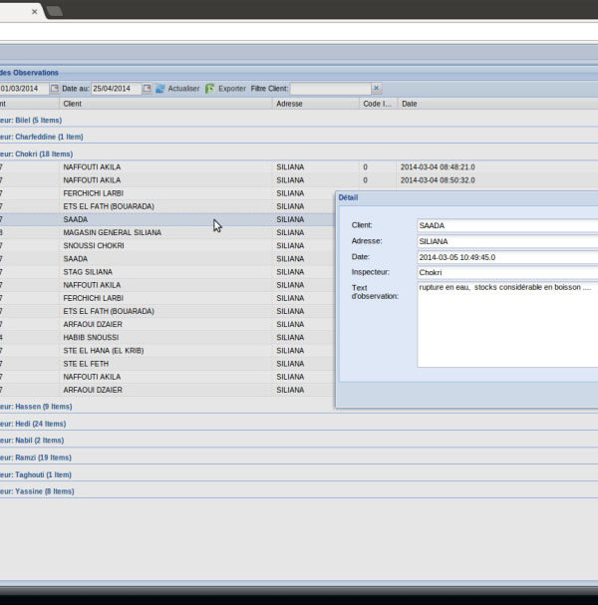Sort by the Adresse column header
The height and width of the screenshot is (605, 598).
click(315, 104)
